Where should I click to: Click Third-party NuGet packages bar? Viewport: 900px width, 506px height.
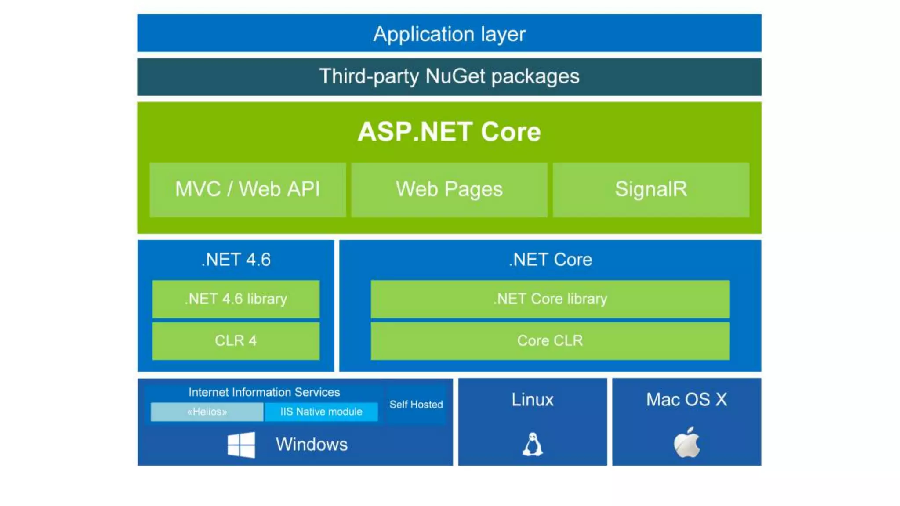point(449,76)
